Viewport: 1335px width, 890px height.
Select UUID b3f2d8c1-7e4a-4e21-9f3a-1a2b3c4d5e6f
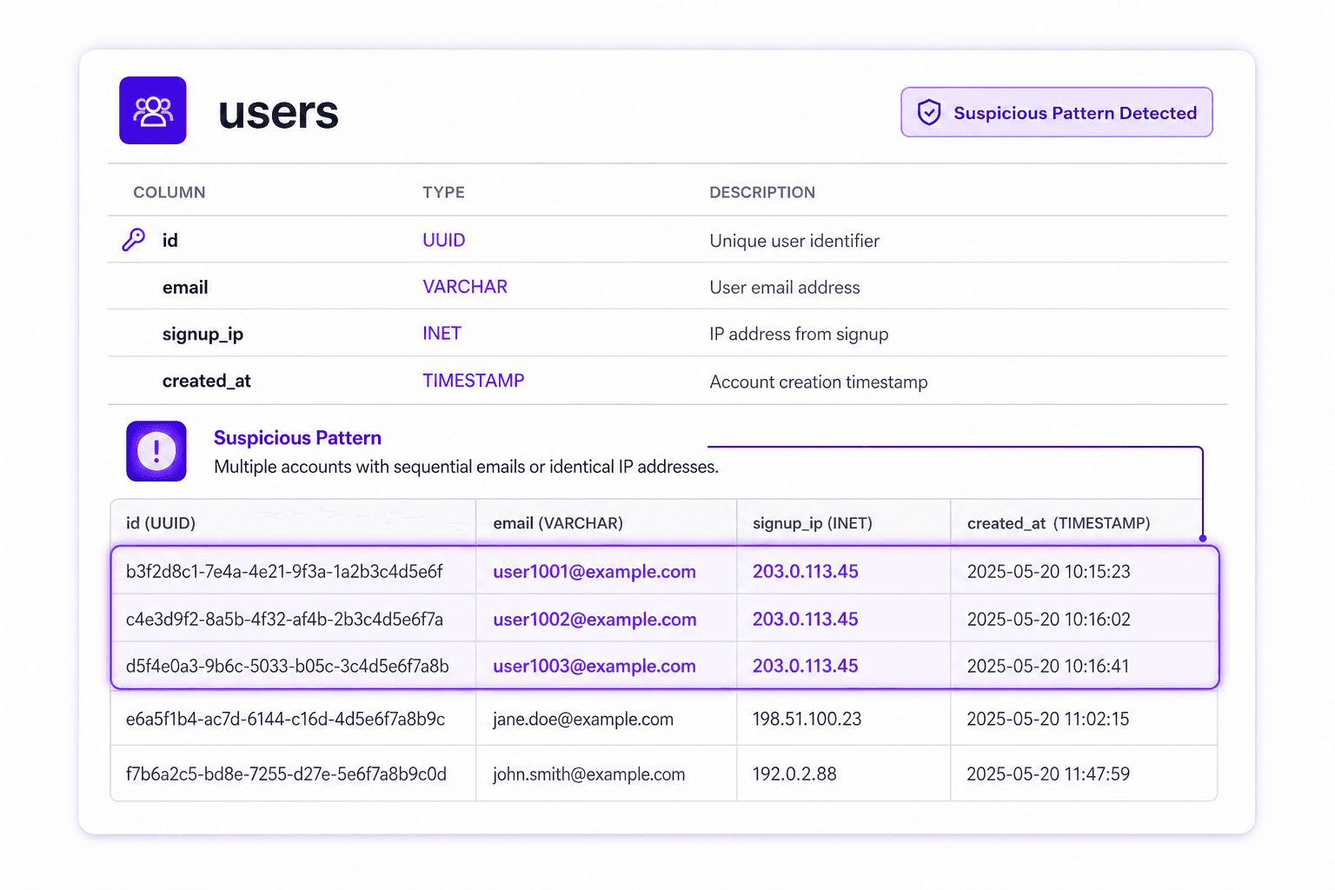point(284,572)
